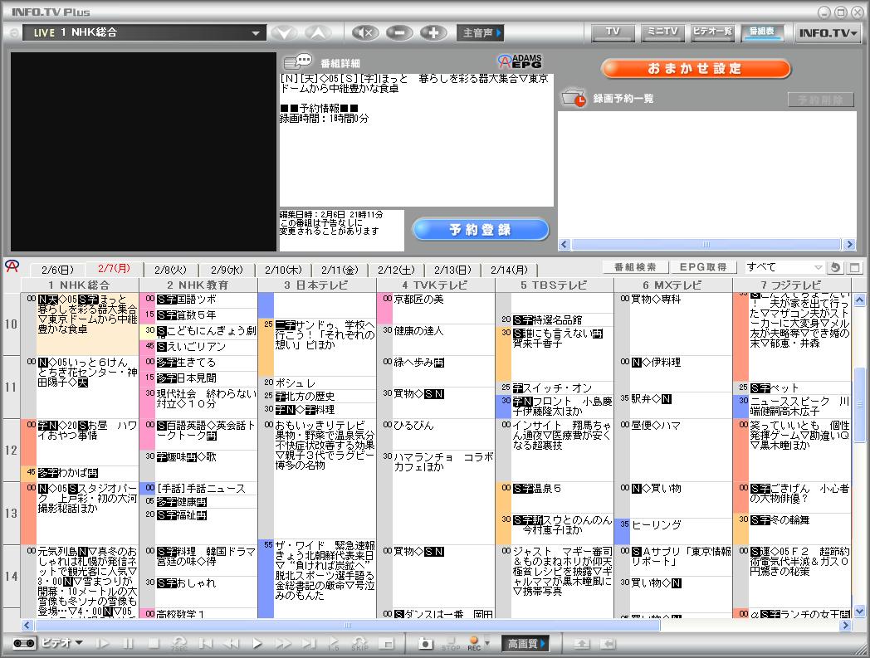Select the 2/7(月) date tab
Viewport: 870px width, 658px height.
tap(114, 269)
